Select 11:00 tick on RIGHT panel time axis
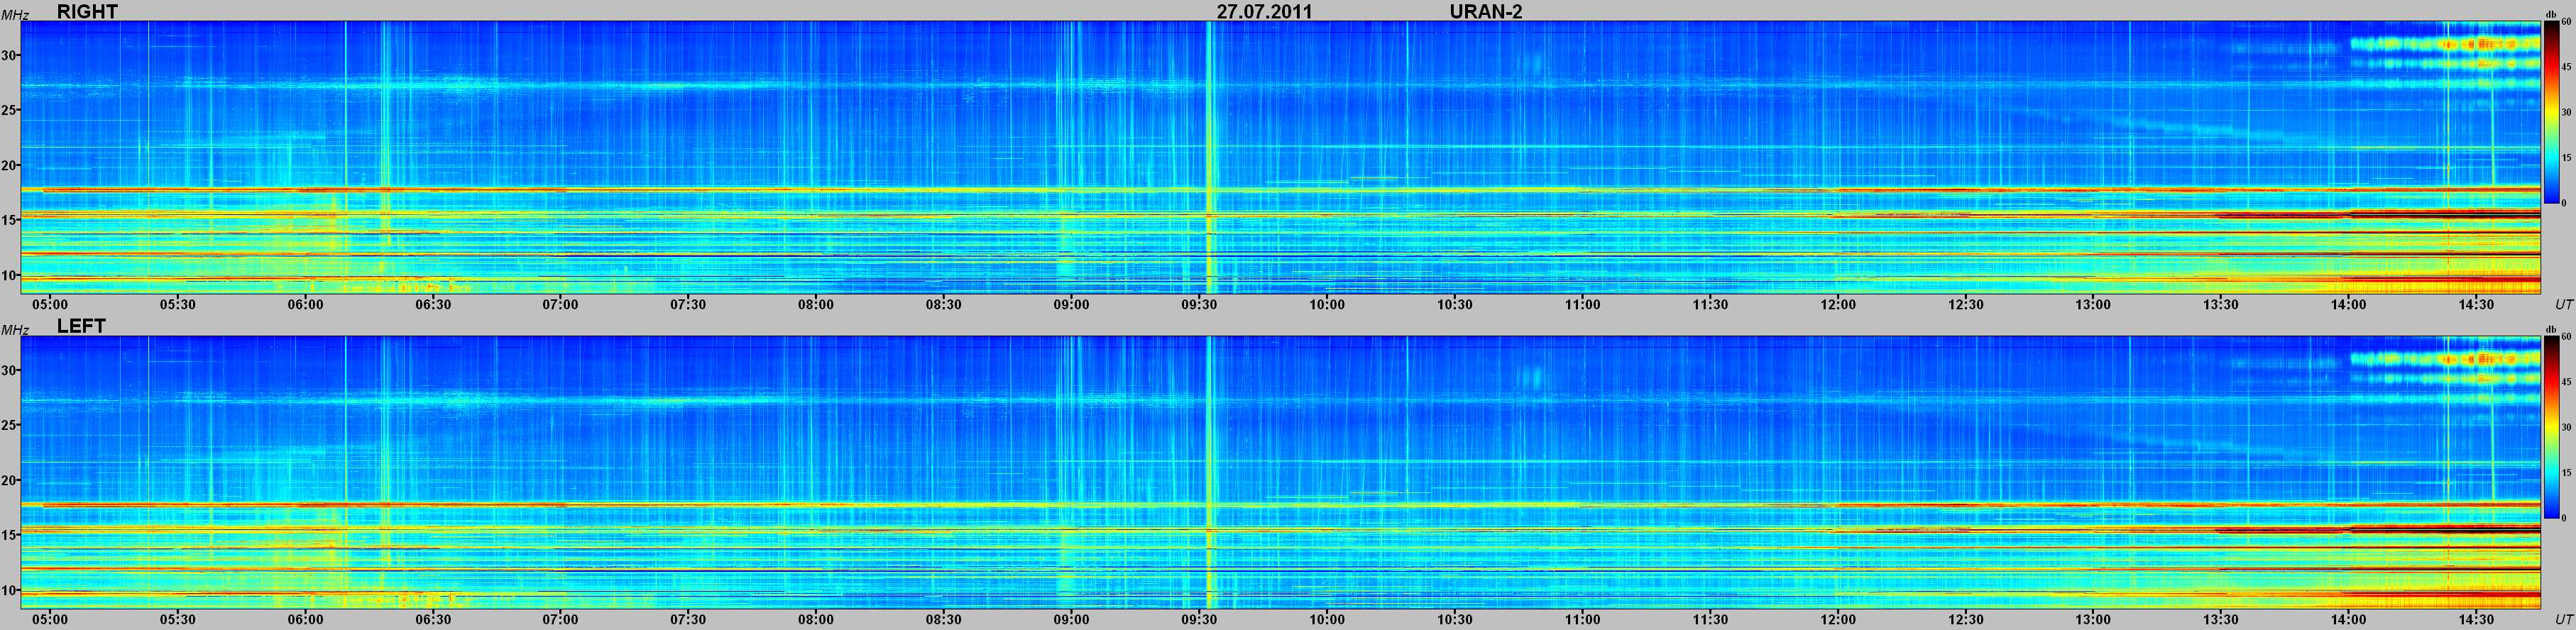The width and height of the screenshot is (2576, 630). [x=1582, y=304]
